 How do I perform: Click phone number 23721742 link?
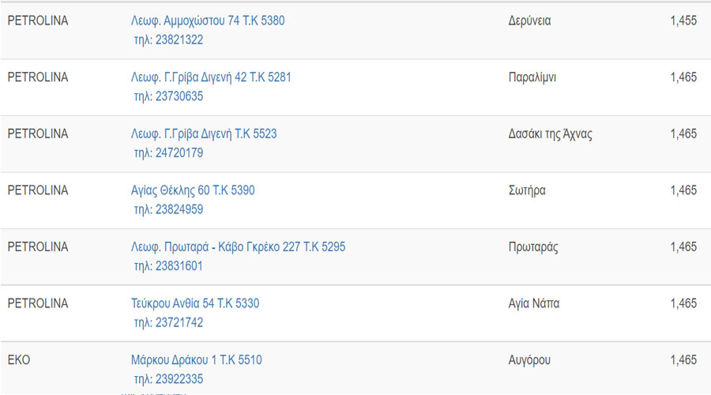168,322
